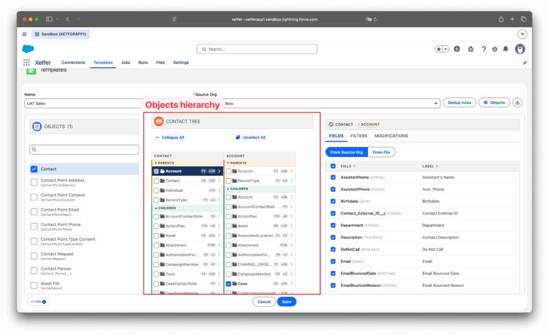Image resolution: width=549 pixels, height=335 pixels.
Task: Open the favorites star icon
Action: point(439,49)
